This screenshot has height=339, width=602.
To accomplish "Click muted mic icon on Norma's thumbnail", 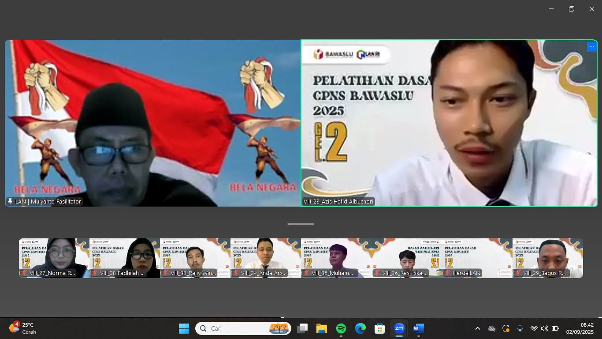I will [25, 273].
